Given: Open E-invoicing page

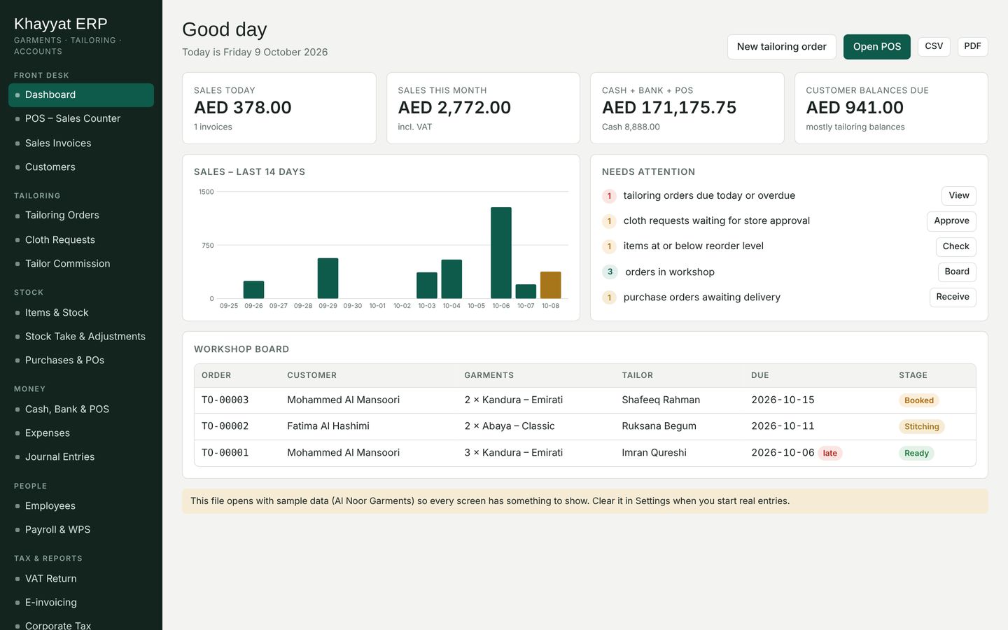Looking at the screenshot, I should (81, 602).
